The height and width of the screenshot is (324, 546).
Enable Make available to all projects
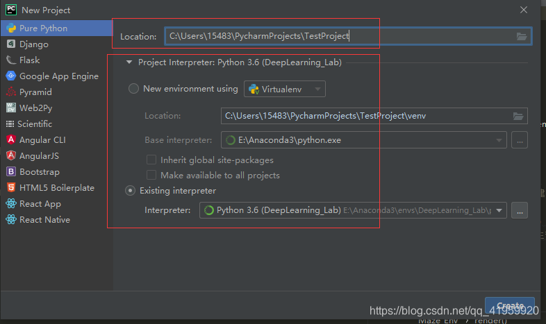(151, 175)
